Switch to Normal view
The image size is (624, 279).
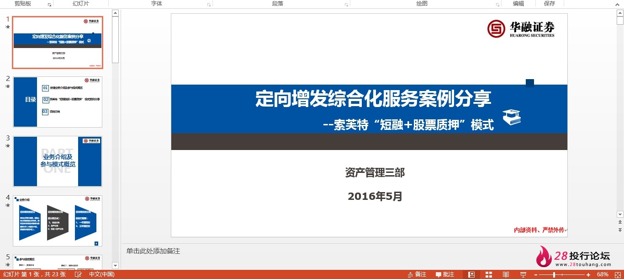coord(472,274)
